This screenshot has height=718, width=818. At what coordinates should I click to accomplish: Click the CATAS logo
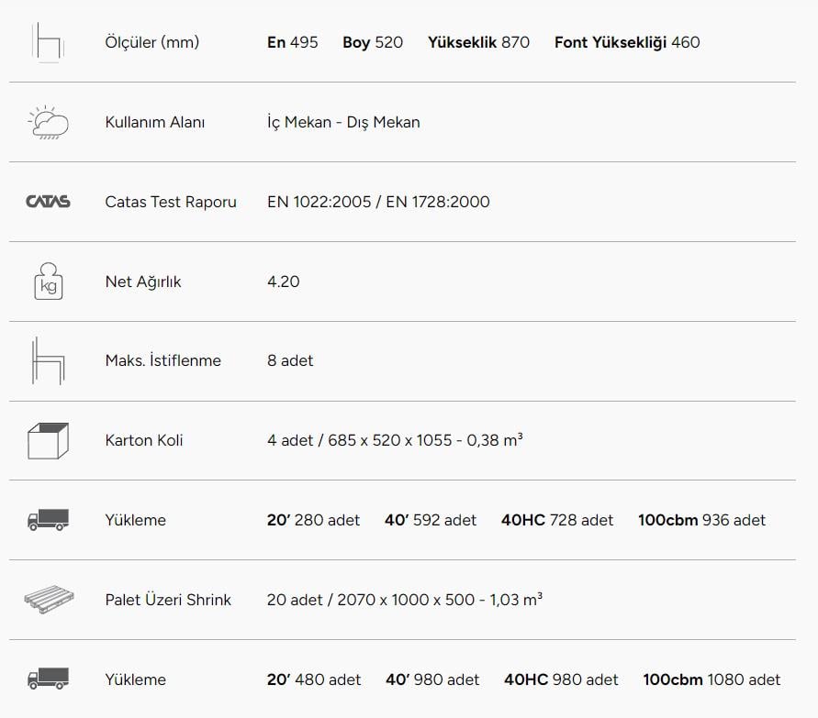[x=48, y=201]
